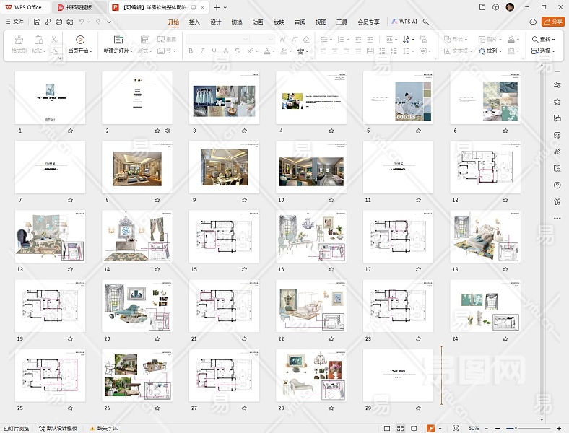The image size is (569, 433).
Task: Click the more options dots in right sidebar
Action: click(x=557, y=218)
